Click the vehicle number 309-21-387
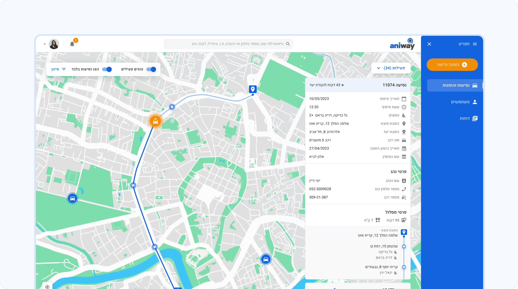Screen dimensions: 518x289 tap(318, 197)
